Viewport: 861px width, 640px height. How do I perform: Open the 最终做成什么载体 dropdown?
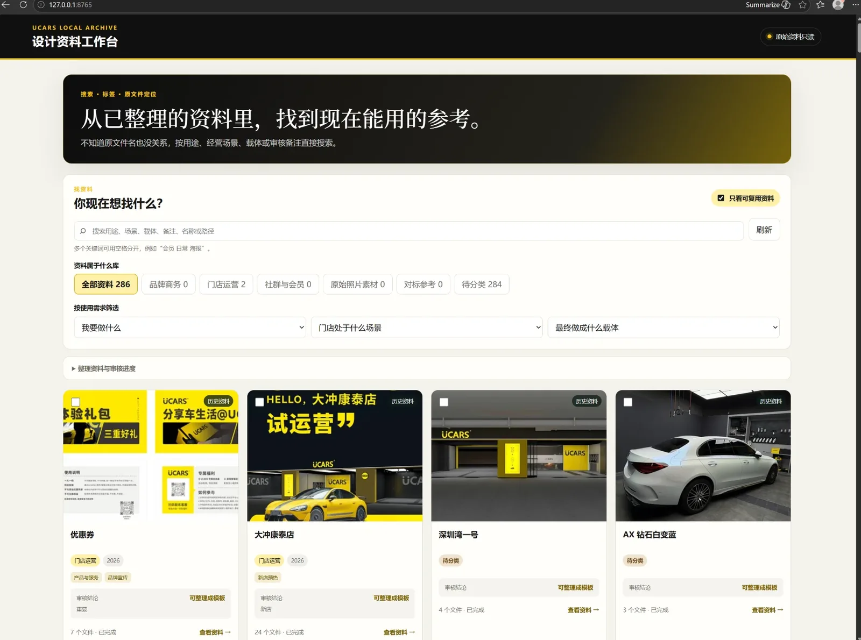point(664,328)
